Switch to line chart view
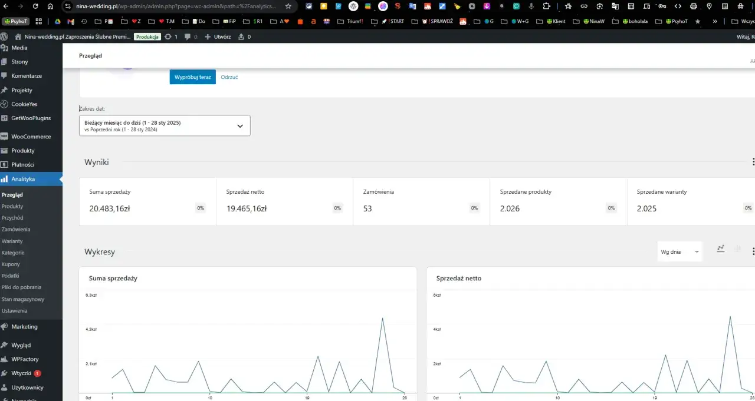 (721, 249)
